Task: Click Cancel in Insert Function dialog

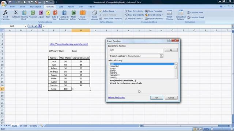Action: tap(171, 98)
